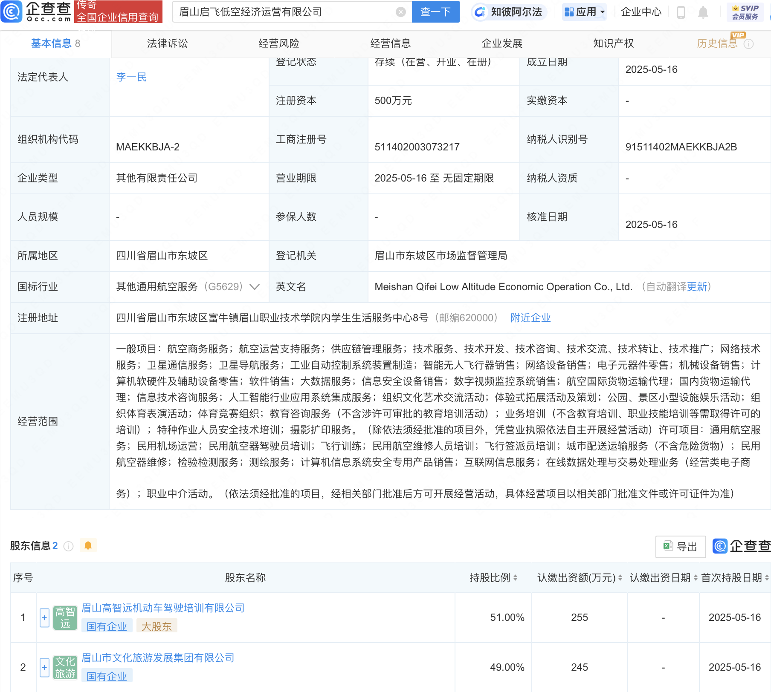
Task: Expand shareholder row 2 plus button
Action: [x=44, y=668]
